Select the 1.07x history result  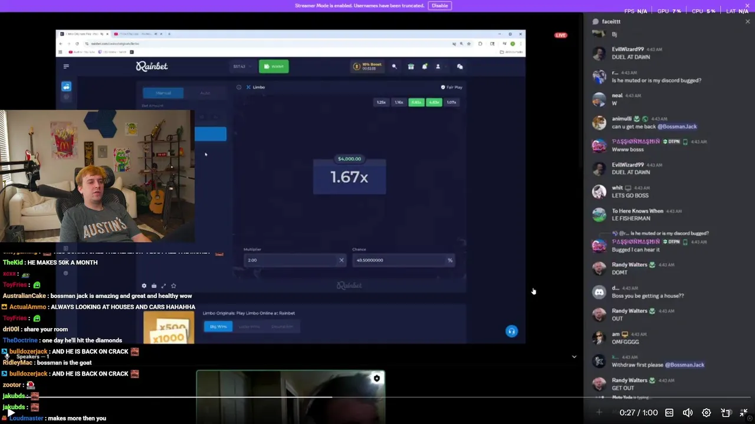[451, 102]
